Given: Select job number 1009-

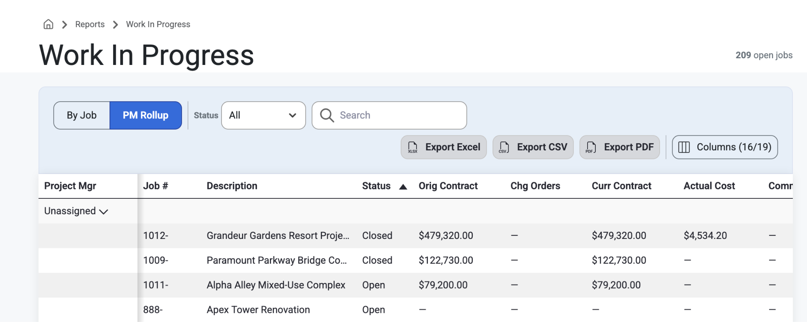Looking at the screenshot, I should [x=156, y=260].
